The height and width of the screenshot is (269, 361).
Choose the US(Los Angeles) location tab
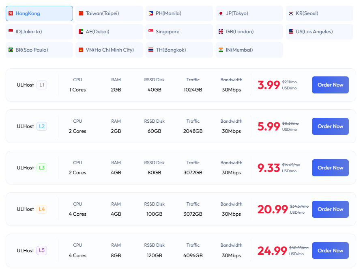319,32
